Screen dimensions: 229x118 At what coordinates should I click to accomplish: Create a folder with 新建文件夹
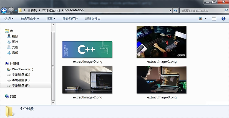point(93,19)
